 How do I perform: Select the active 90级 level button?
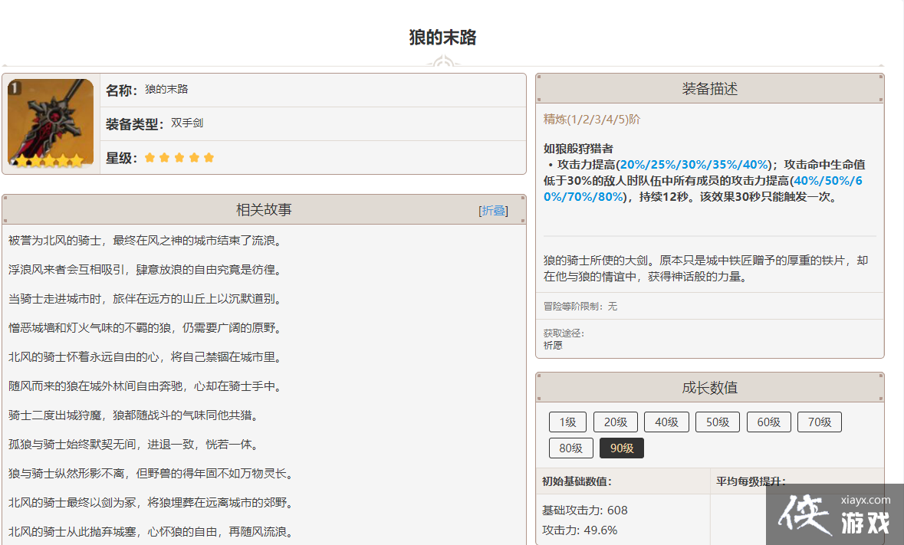[621, 448]
